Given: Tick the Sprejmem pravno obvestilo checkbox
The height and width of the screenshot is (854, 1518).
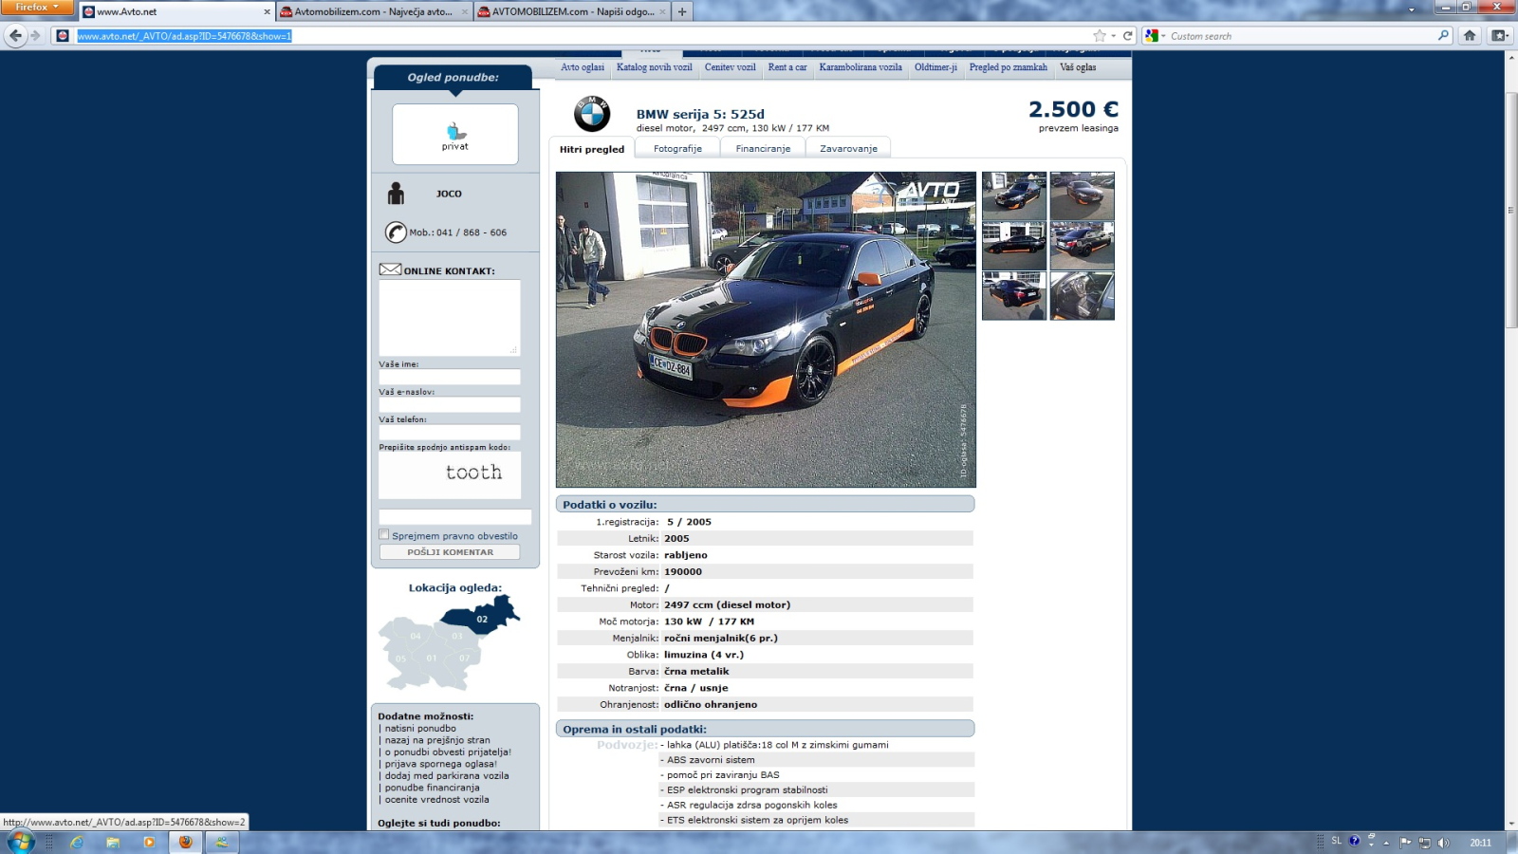Looking at the screenshot, I should [384, 534].
